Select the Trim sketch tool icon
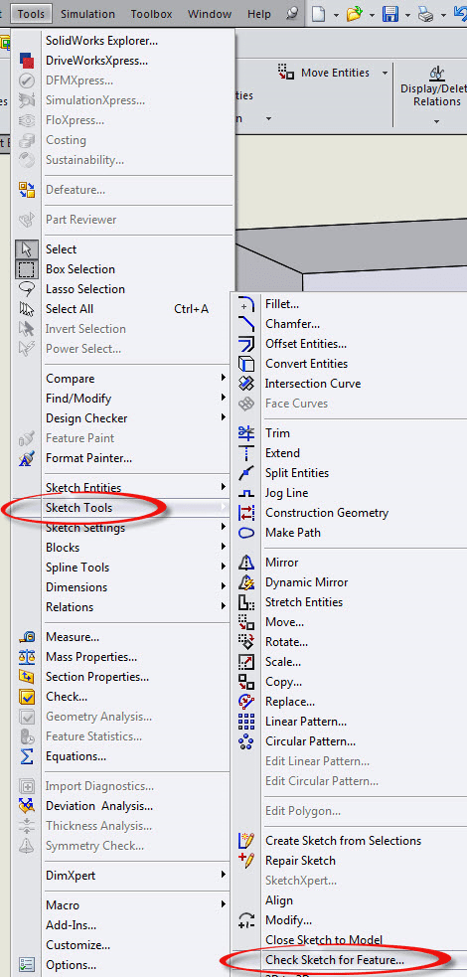Image resolution: width=467 pixels, height=977 pixels. [x=246, y=433]
